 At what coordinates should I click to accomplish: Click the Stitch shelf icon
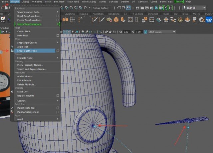[x=152, y=20]
